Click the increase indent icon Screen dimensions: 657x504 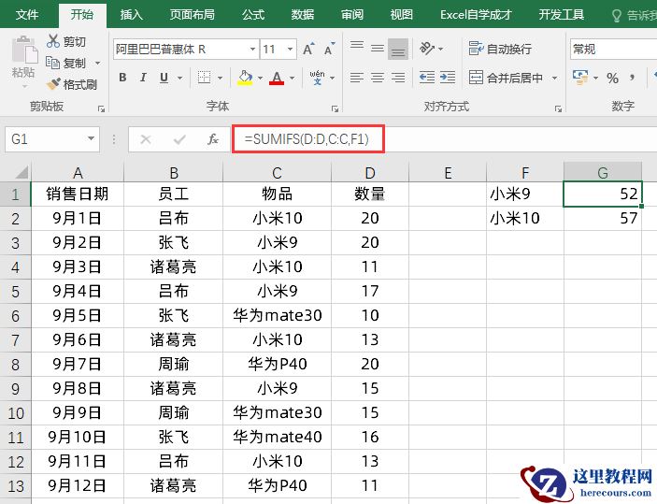point(448,78)
